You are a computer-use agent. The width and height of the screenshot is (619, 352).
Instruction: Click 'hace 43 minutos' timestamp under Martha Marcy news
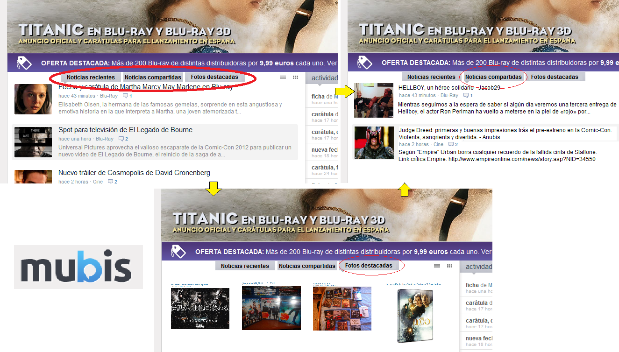point(77,96)
